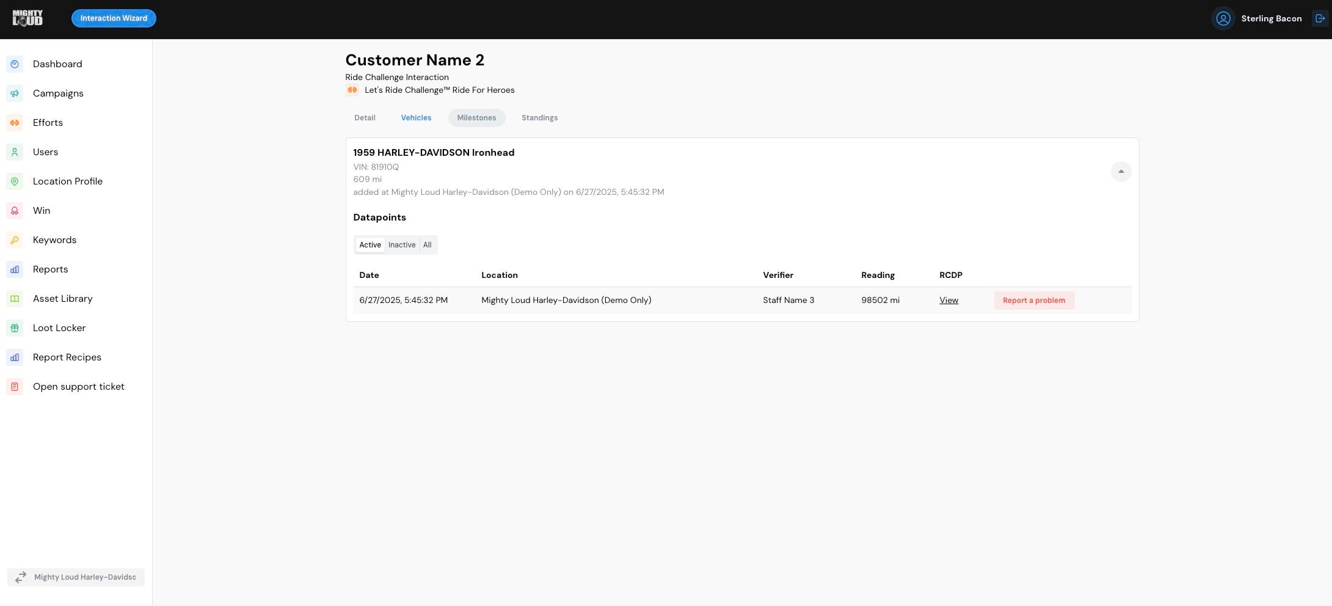
Task: Open Campaigns via its megaphone icon
Action: coord(15,93)
